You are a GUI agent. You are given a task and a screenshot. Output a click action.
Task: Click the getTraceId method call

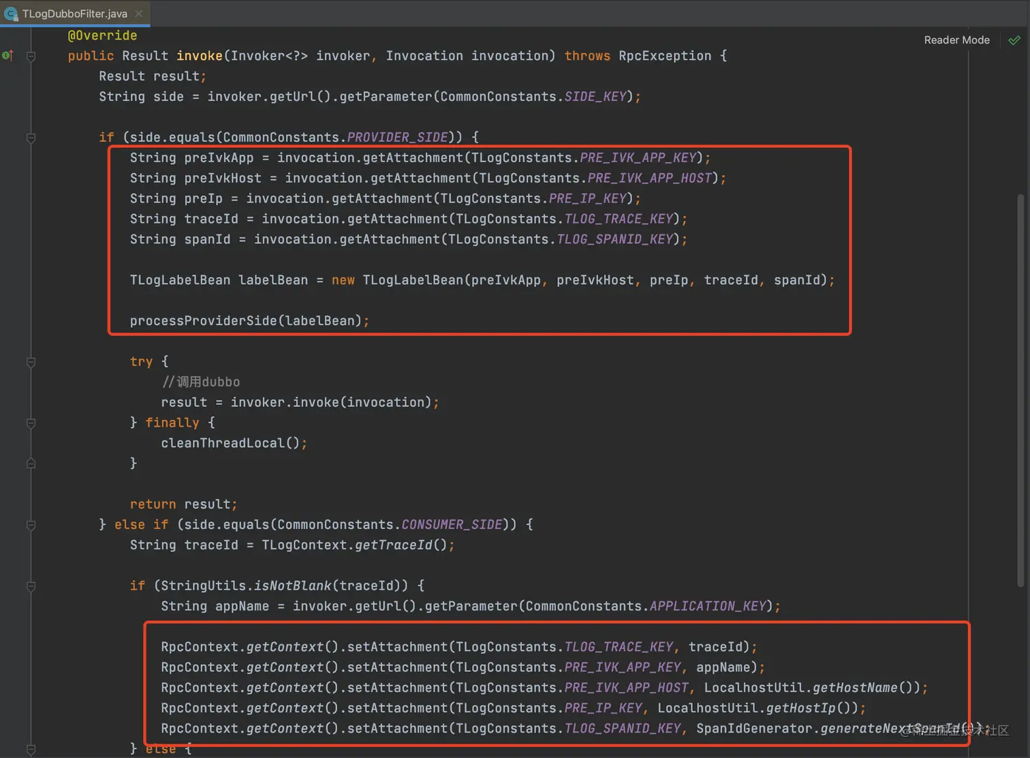(393, 545)
